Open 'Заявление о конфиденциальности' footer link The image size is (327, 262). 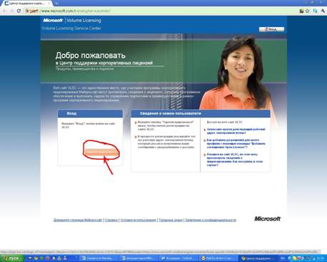click(211, 220)
